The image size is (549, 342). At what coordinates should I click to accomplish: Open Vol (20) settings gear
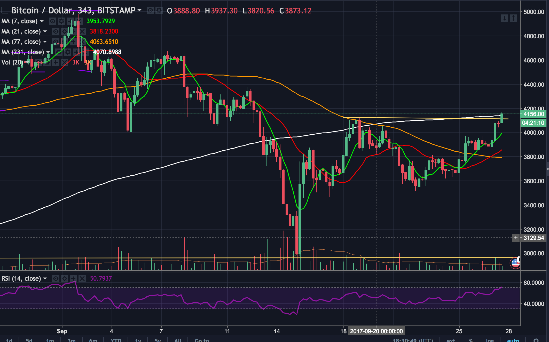pos(47,62)
